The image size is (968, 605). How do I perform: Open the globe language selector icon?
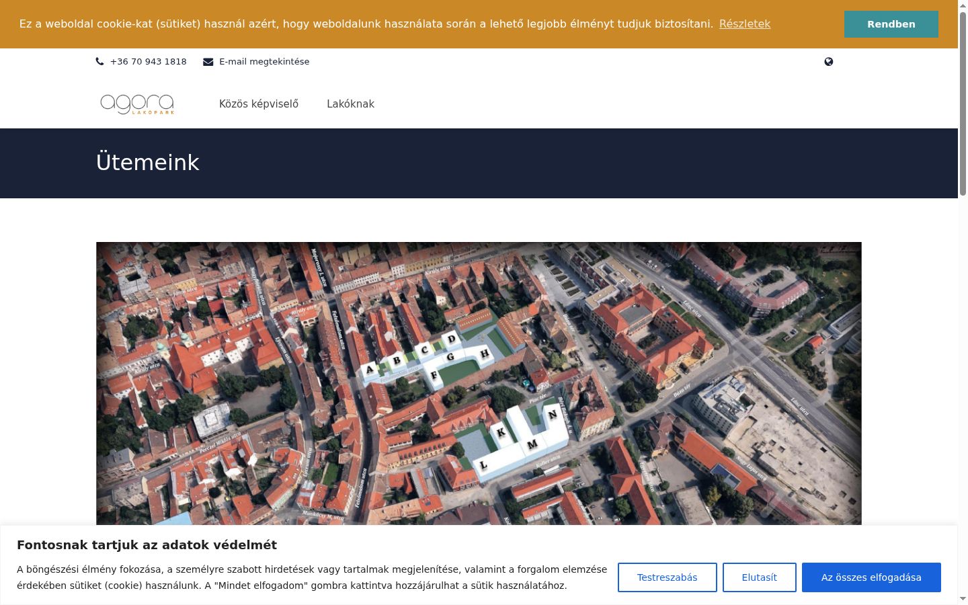pos(829,61)
